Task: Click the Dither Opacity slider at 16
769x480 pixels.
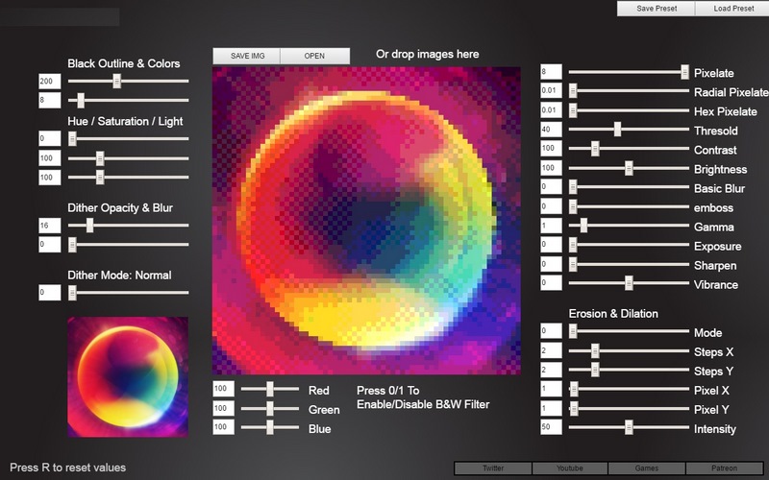Action: coord(128,226)
